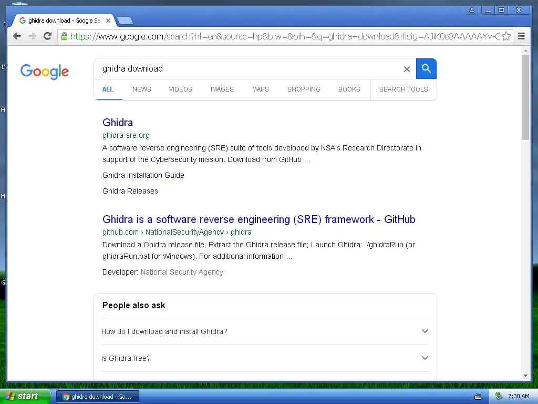Close the ghidra download browser tab
Image resolution: width=538 pixels, height=404 pixels.
(x=108, y=21)
